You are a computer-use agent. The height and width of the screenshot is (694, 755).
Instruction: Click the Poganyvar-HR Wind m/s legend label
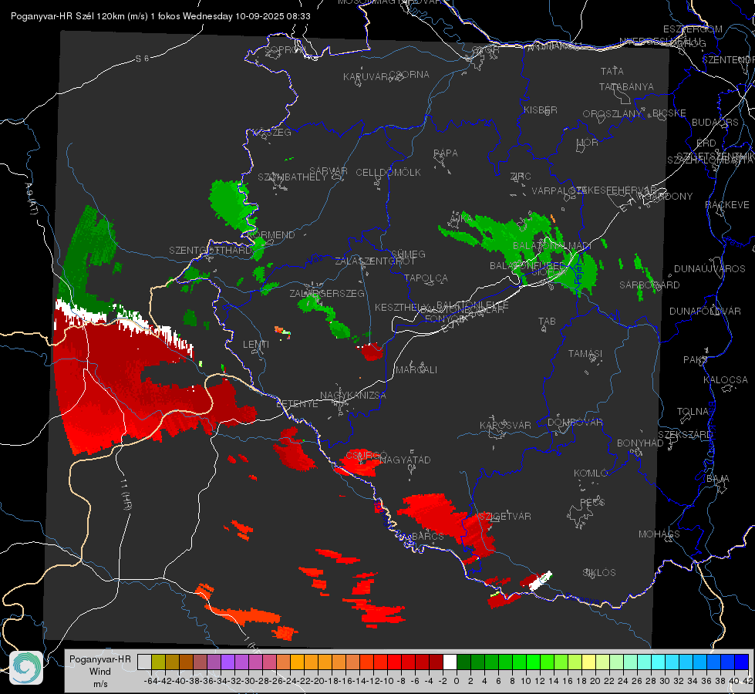(100, 671)
